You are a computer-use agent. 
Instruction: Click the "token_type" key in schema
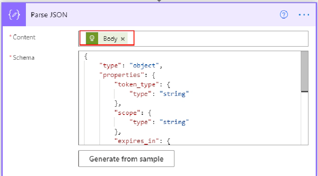tap(137, 85)
